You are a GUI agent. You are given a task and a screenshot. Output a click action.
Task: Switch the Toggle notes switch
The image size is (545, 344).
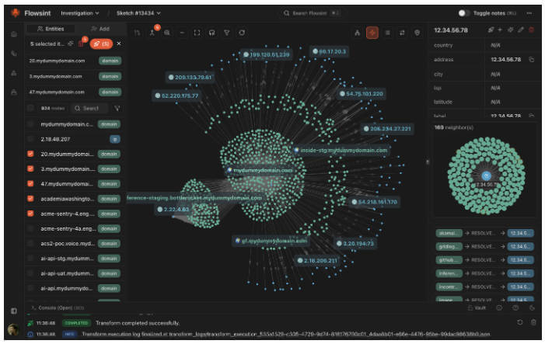pyautogui.click(x=463, y=13)
